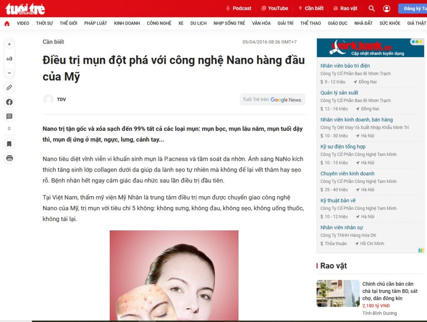This screenshot has height=322, width=427.
Task: Bookmark this article with bookmark icon
Action: (x=9, y=144)
